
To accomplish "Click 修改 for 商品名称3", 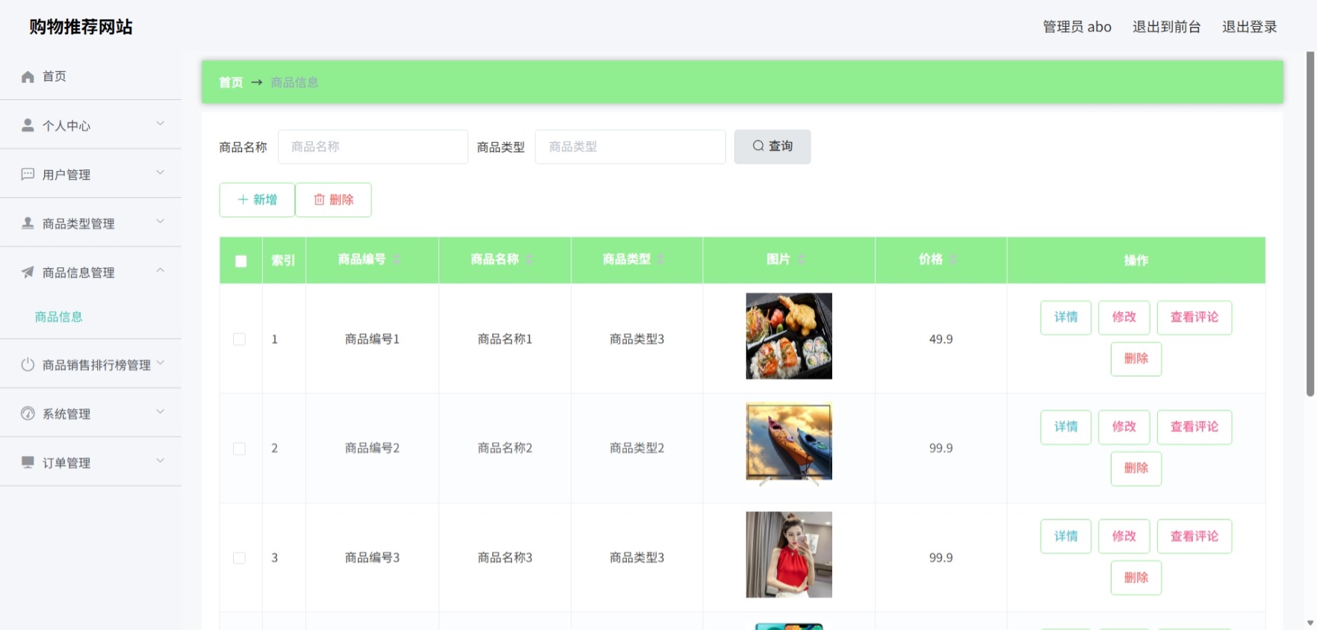I will click(1124, 536).
